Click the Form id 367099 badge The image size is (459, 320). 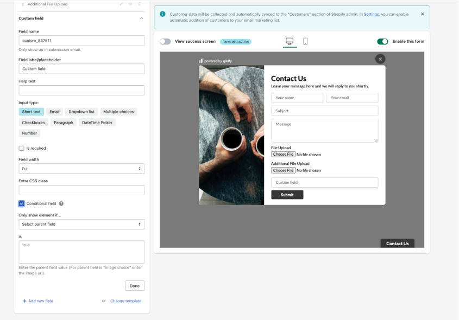coord(236,42)
